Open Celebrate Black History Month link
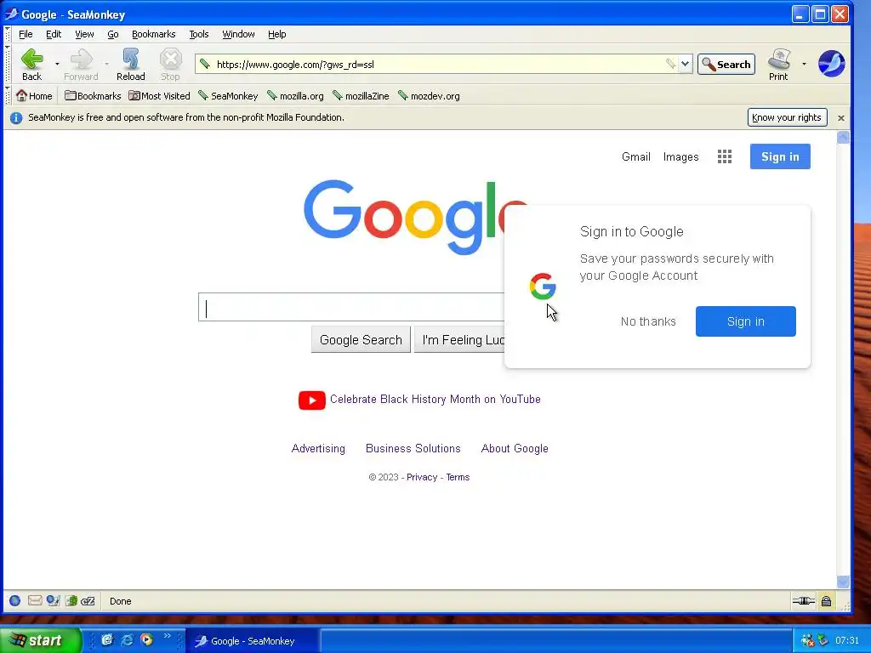Image resolution: width=871 pixels, height=653 pixels. 435,400
